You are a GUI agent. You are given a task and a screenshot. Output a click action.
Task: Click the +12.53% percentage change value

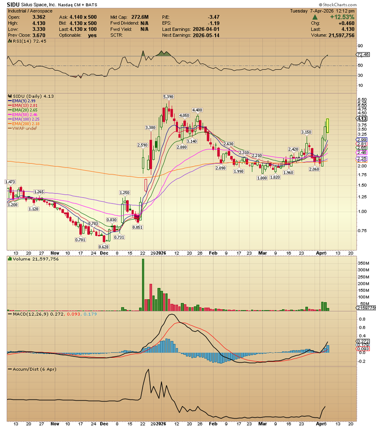click(342, 17)
